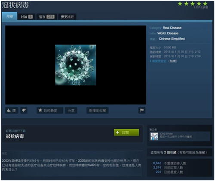The image size is (215, 181).
Task: Open the creator's profile name link
Action: pyautogui.click(x=166, y=134)
